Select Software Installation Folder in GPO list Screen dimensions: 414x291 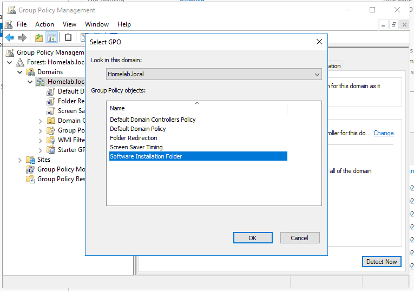pos(198,156)
